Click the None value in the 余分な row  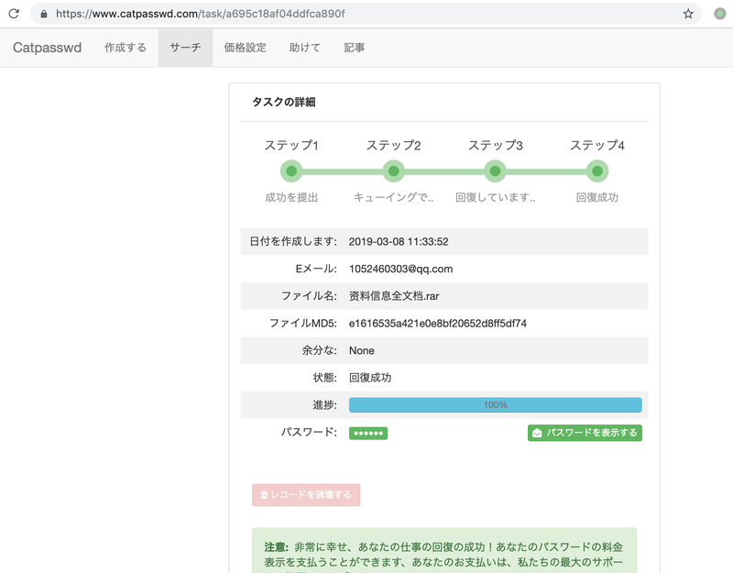(362, 351)
